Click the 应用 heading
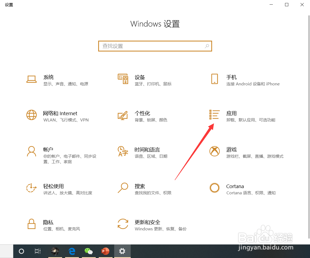310x258 pixels. pos(232,113)
